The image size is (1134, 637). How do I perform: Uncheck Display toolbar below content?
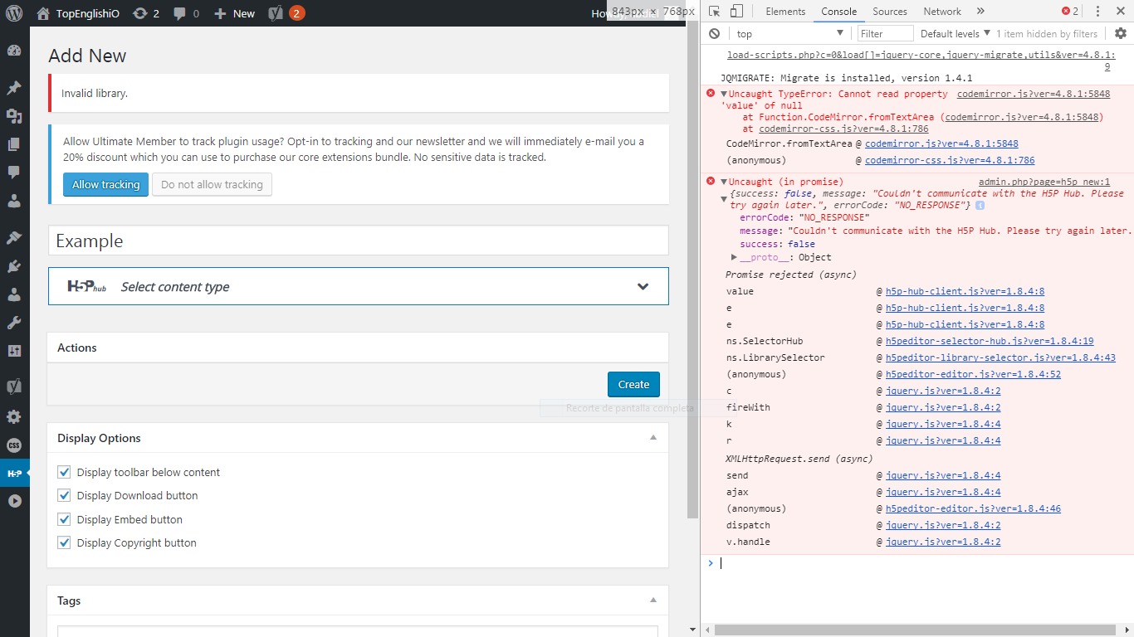tap(64, 472)
